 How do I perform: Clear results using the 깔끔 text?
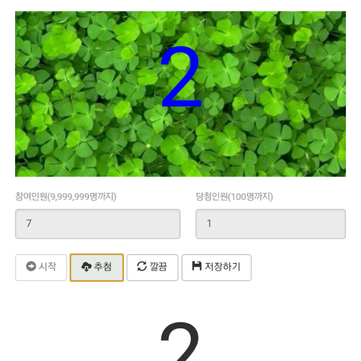pyautogui.click(x=158, y=267)
